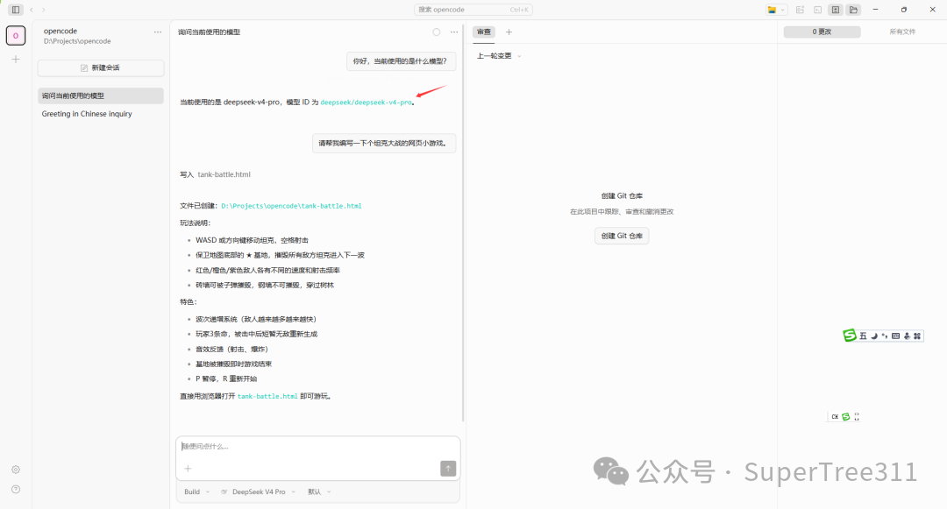This screenshot has width=947, height=509.
Task: Click the plus attach icon in prompt box
Action: tap(188, 468)
